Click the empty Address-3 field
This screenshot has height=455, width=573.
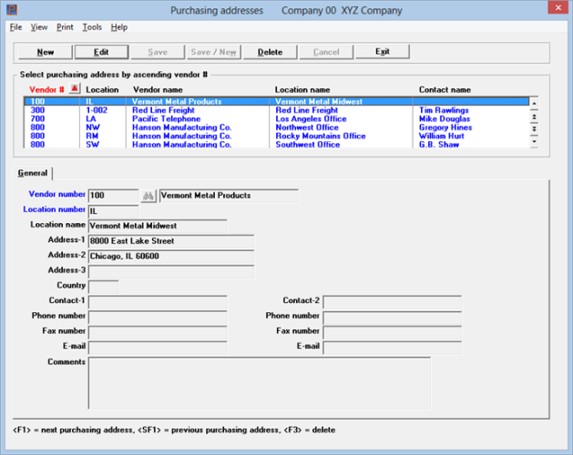(171, 272)
